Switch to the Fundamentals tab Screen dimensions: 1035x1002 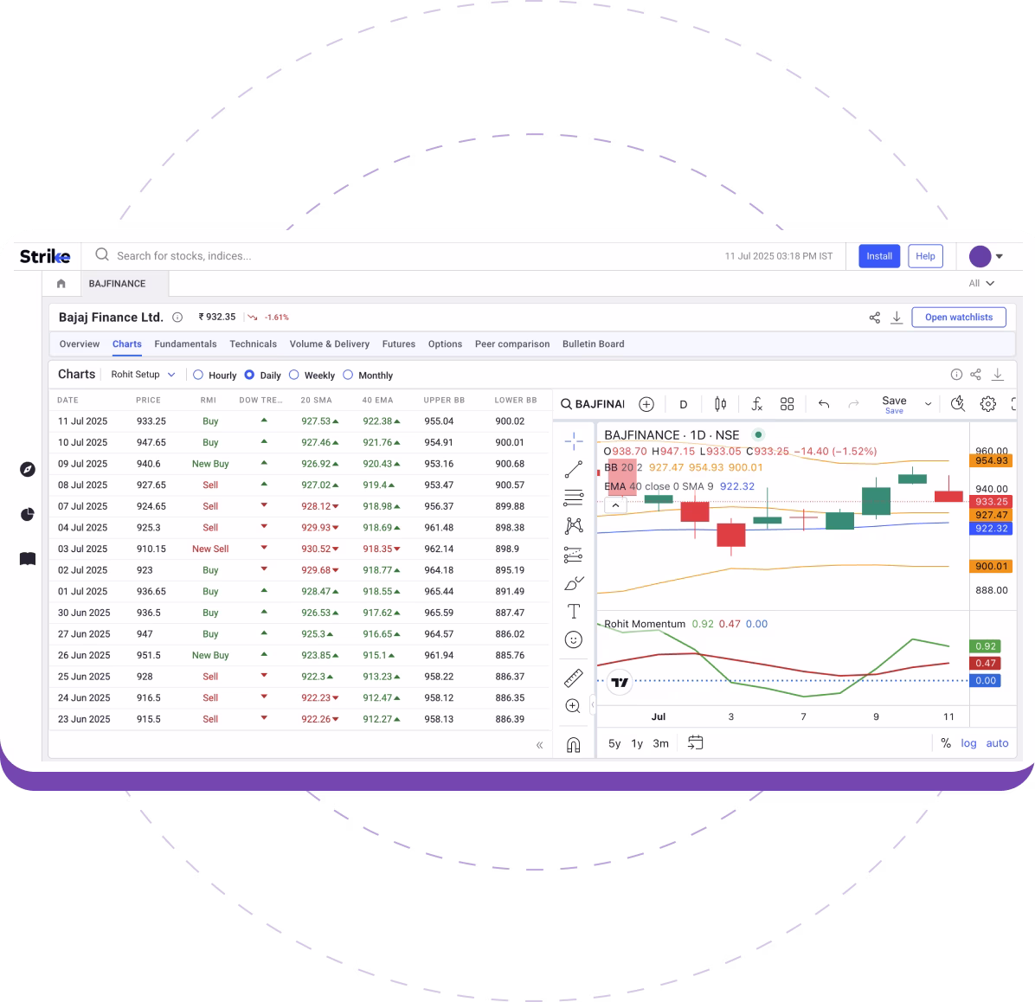pyautogui.click(x=185, y=344)
